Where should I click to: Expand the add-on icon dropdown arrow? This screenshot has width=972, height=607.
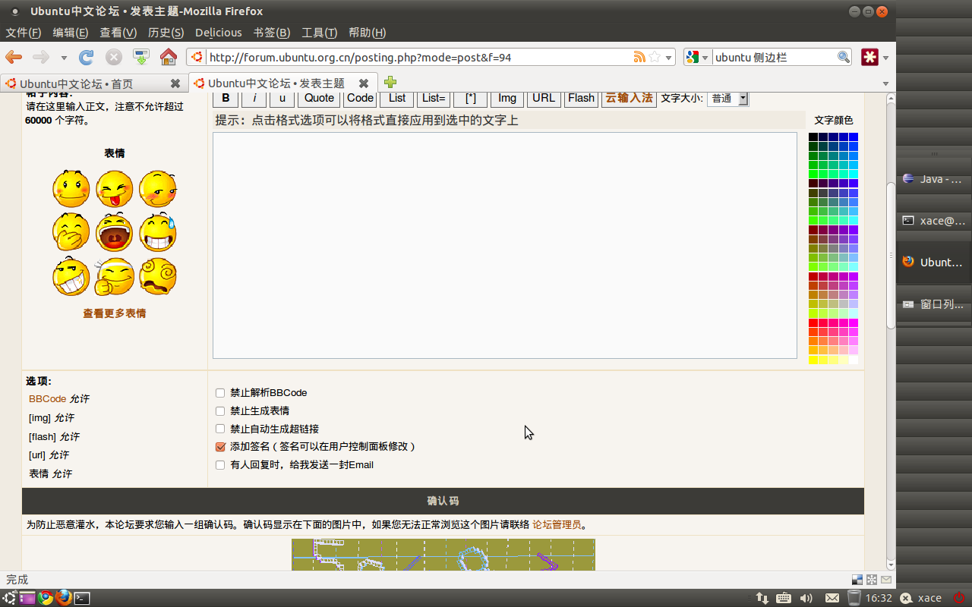[885, 58]
